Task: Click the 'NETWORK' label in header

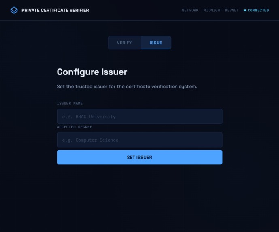Action: pos(190,10)
